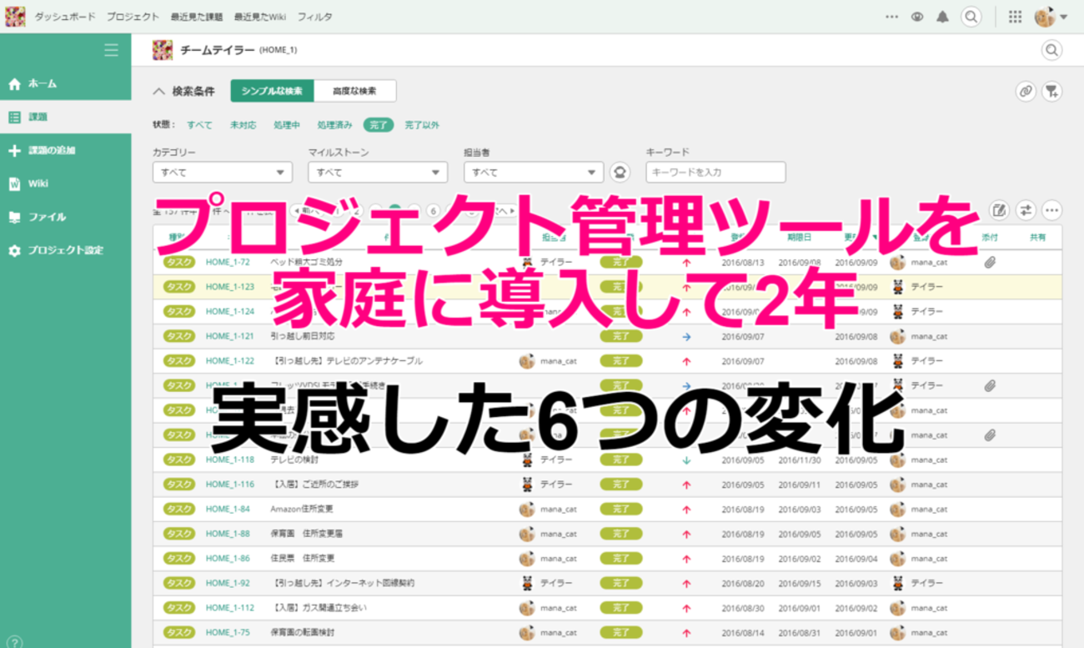Collapse the 検索条件 section
Screen dimensions: 1084x648
click(159, 91)
